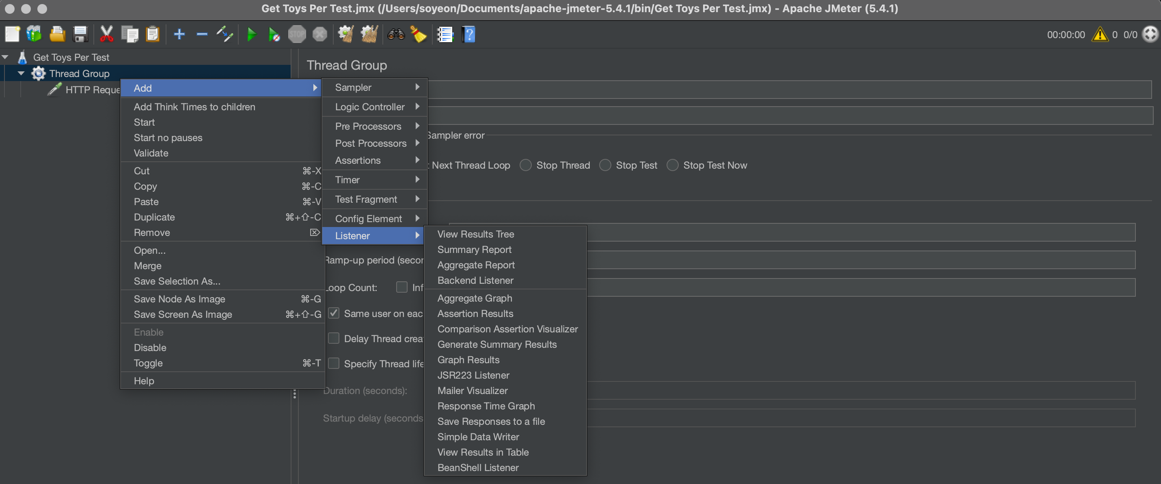
Task: Click Start no pauses toolbar icon
Action: tap(274, 34)
